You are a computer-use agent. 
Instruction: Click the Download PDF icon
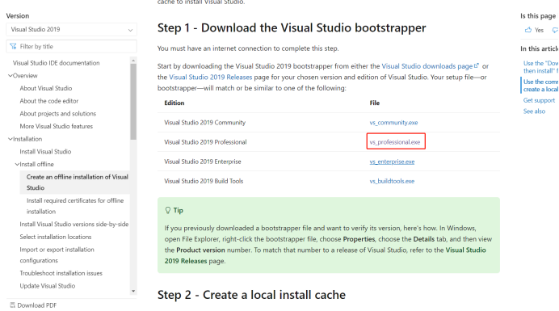coord(12,305)
